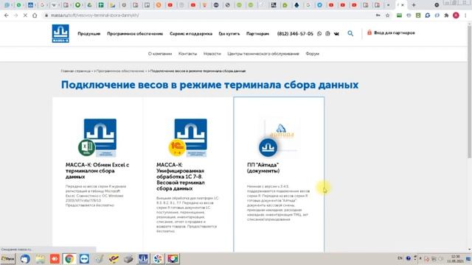Go back with browser back arrow

[x=7, y=15]
